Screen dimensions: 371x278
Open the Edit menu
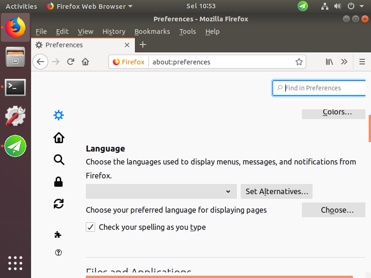click(x=62, y=32)
